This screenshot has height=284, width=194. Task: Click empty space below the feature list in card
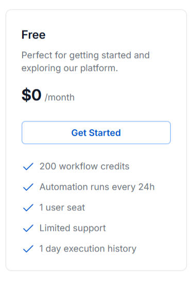[96, 262]
